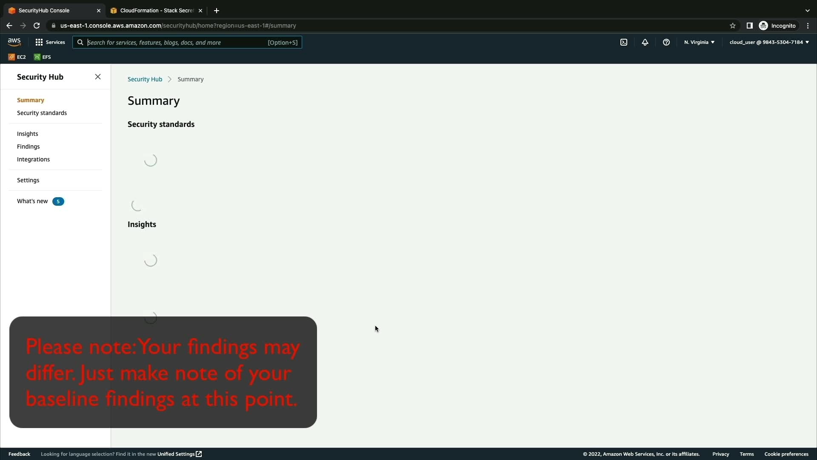Image resolution: width=817 pixels, height=460 pixels.
Task: Expand the N. Virginia region dropdown
Action: pos(699,42)
